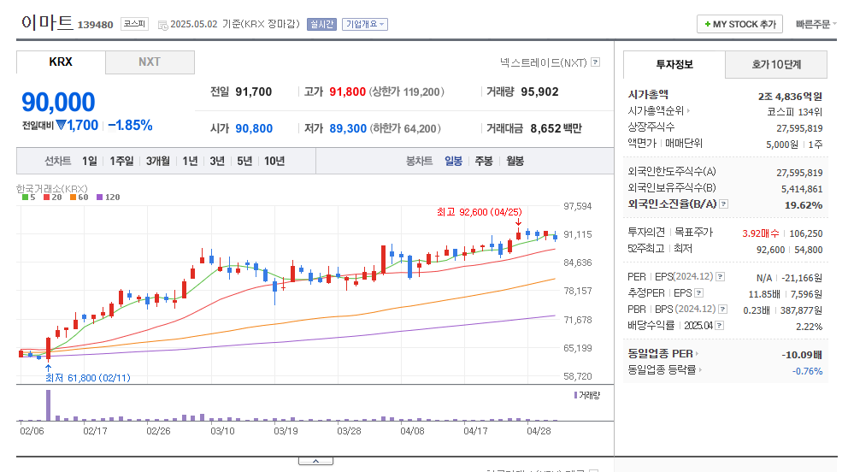The width and height of the screenshot is (848, 472).
Task: Click the 거래량 volume legend marker
Action: [x=575, y=395]
